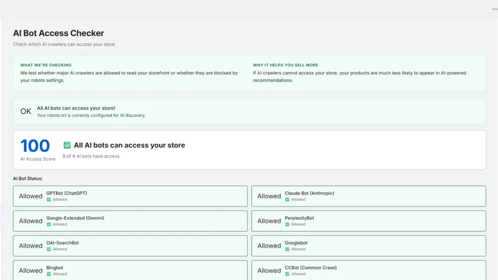This screenshot has width=498, height=280.
Task: Select the Claude Bot (Anthropic) status card
Action: click(369, 196)
